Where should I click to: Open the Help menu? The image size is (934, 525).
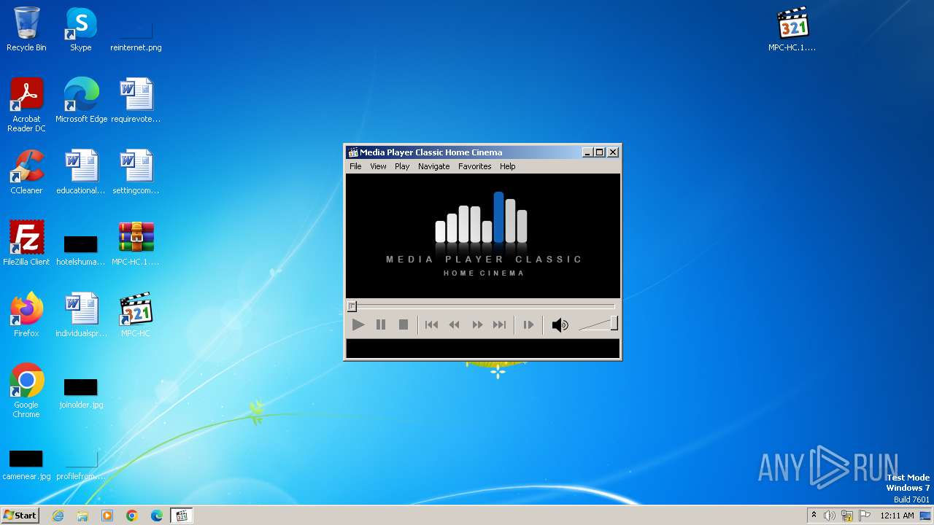click(x=507, y=166)
